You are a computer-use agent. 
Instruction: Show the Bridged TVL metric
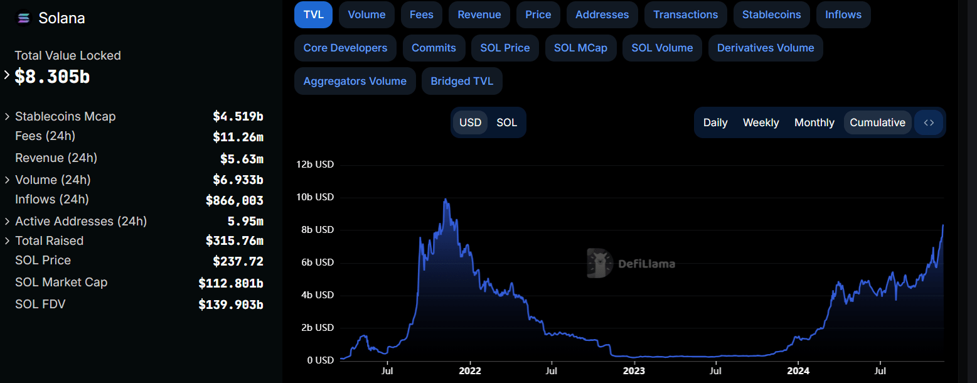[x=462, y=81]
